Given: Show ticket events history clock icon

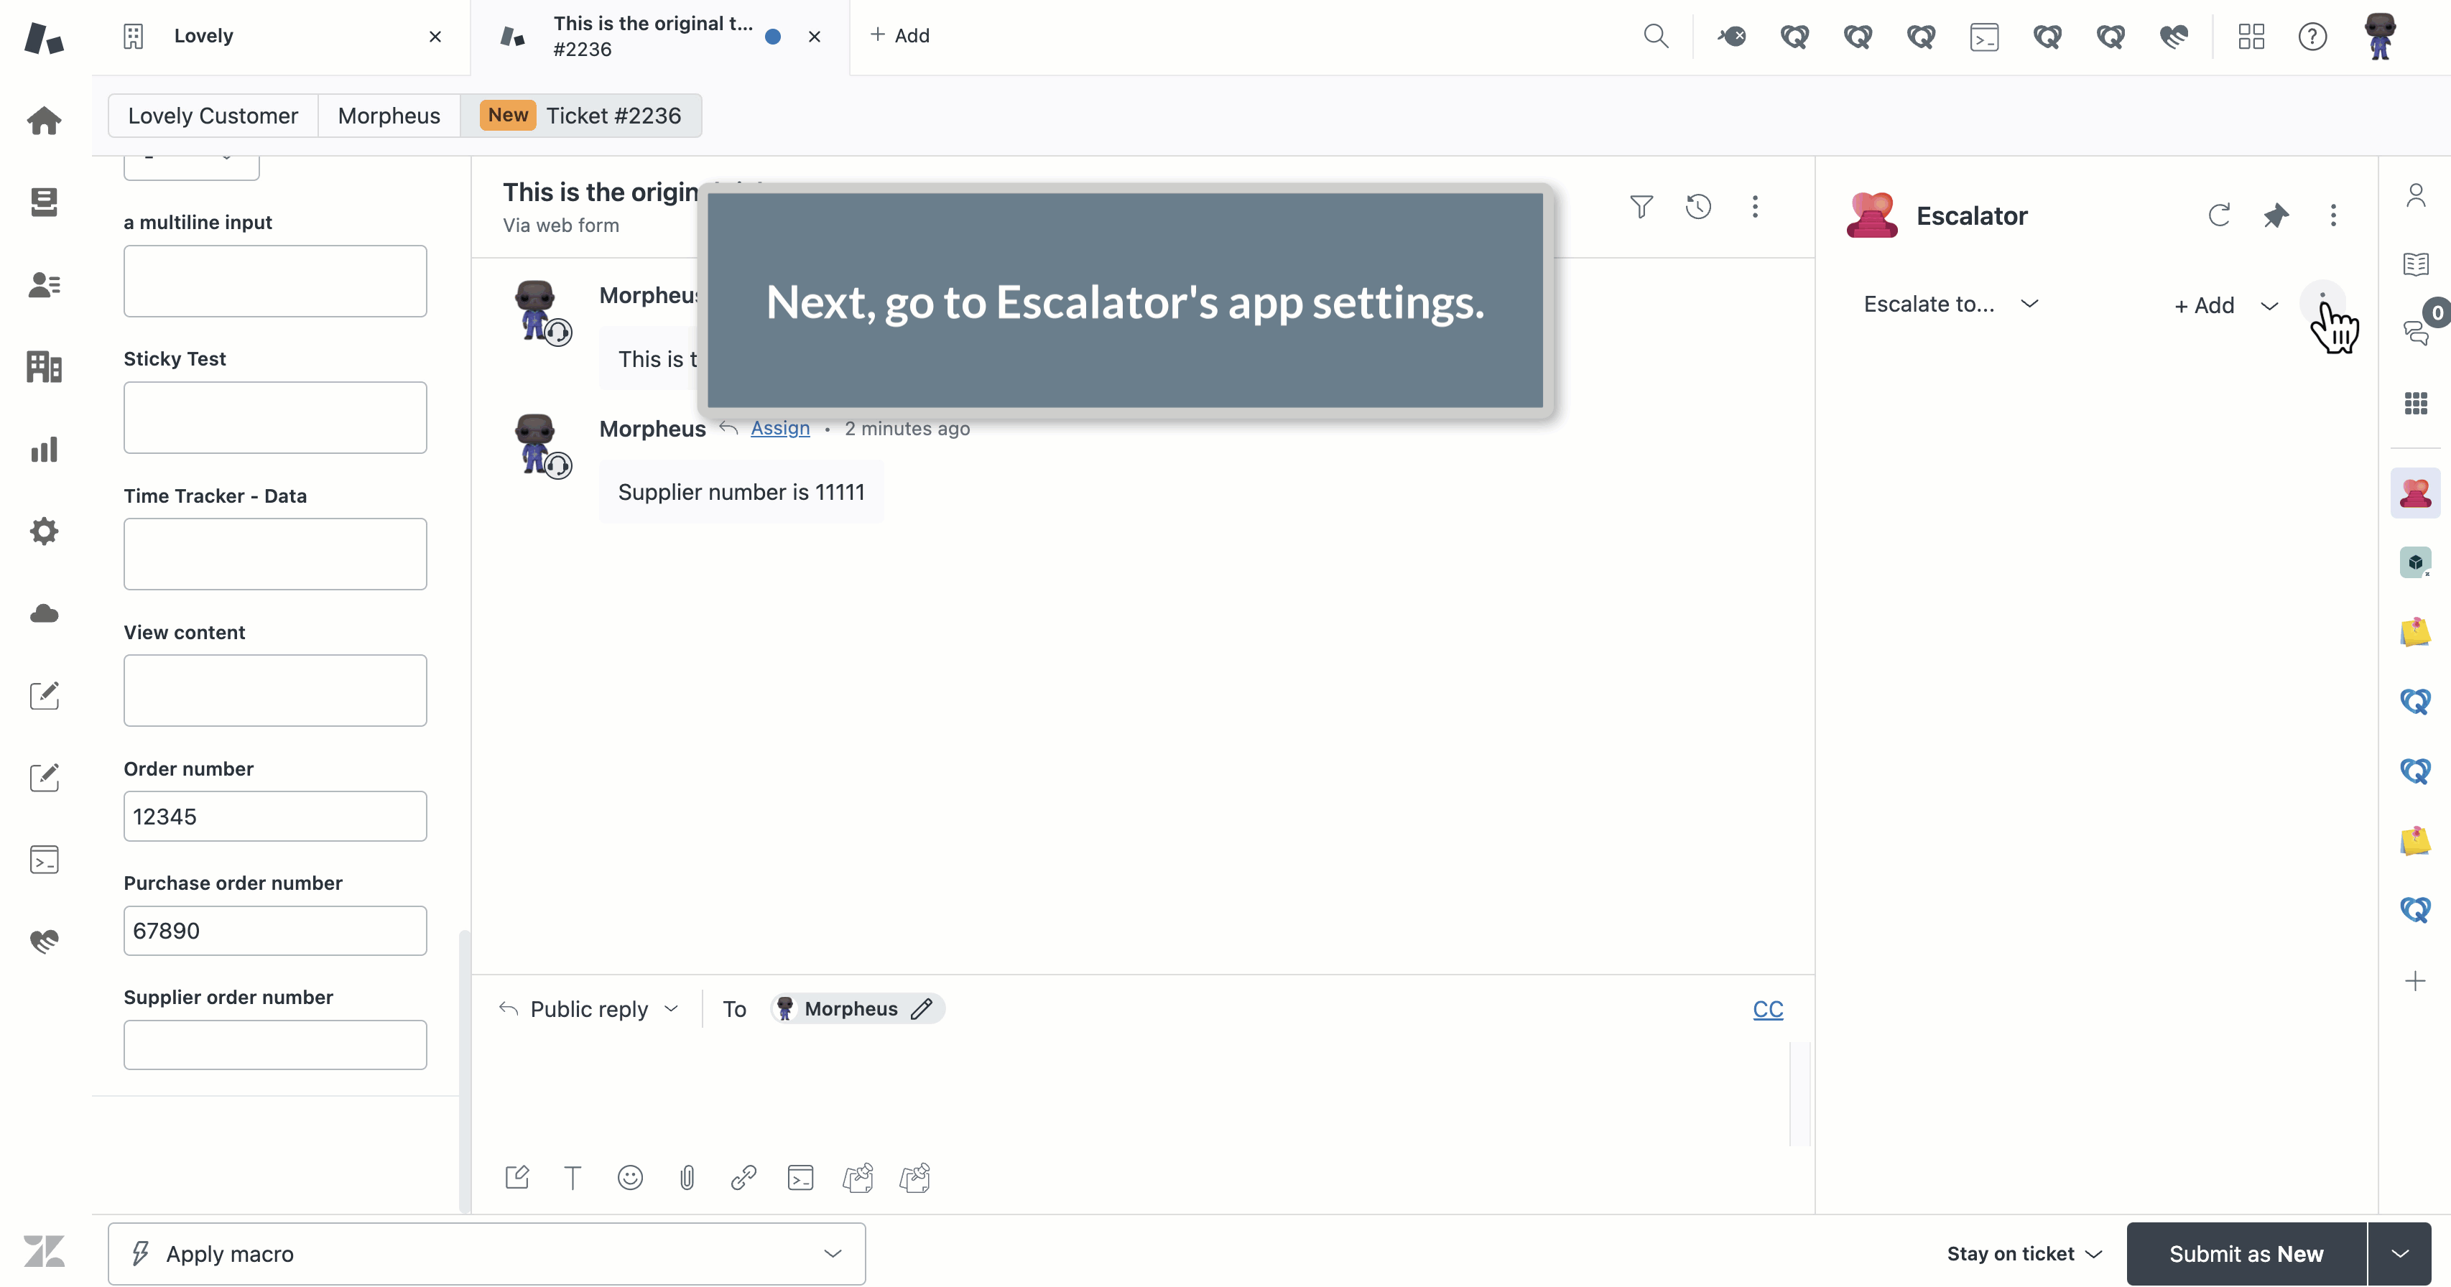Looking at the screenshot, I should click(1698, 206).
